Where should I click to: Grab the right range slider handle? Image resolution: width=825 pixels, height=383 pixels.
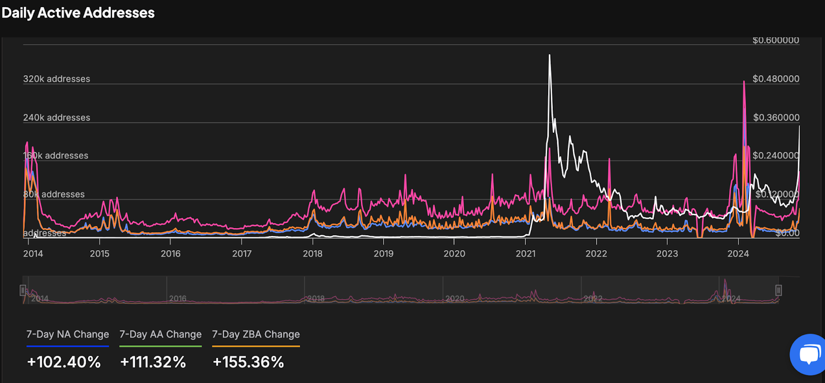pos(779,290)
